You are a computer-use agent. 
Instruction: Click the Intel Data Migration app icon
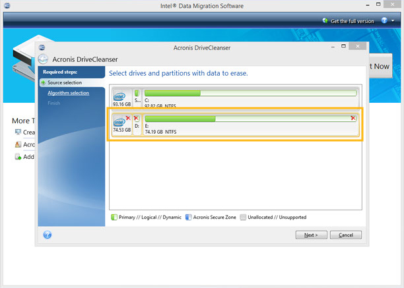click(7, 5)
